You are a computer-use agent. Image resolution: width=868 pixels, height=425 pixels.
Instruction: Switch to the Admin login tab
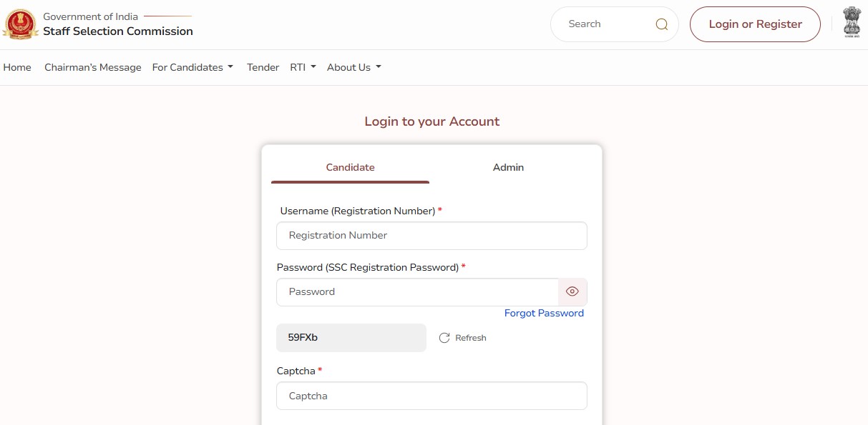(x=508, y=167)
